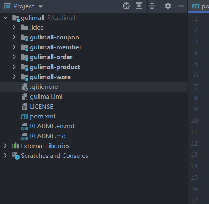Click the gulimall-member module icon

(x=24, y=48)
